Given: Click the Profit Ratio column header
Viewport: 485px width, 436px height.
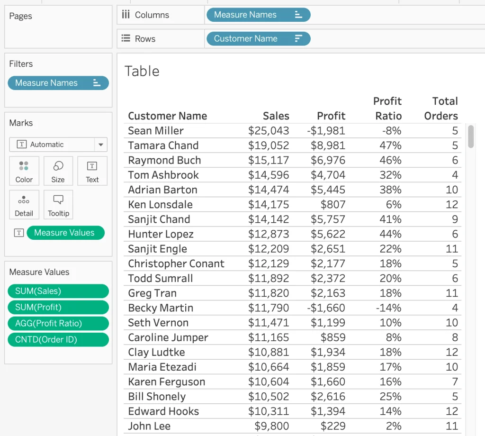Looking at the screenshot, I should [x=387, y=109].
